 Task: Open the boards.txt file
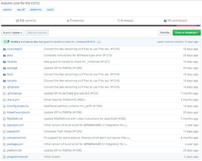click(13, 131)
